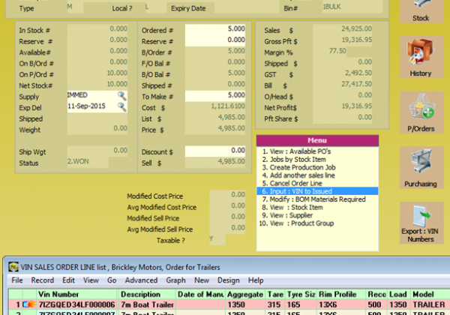Choose Add another sales line
The height and width of the screenshot is (315, 450).
(x=317, y=175)
